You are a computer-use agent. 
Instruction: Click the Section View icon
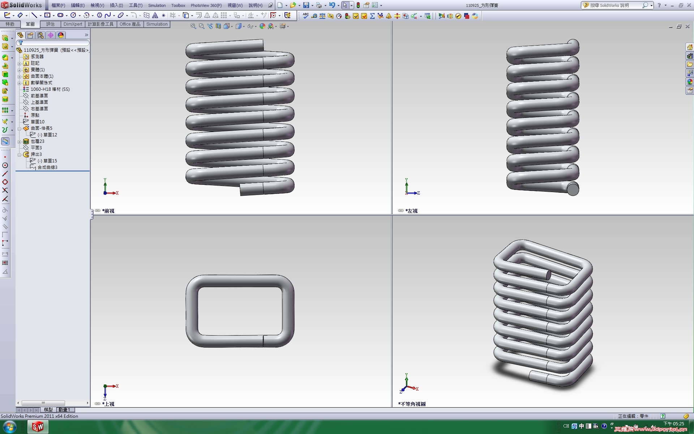218,26
